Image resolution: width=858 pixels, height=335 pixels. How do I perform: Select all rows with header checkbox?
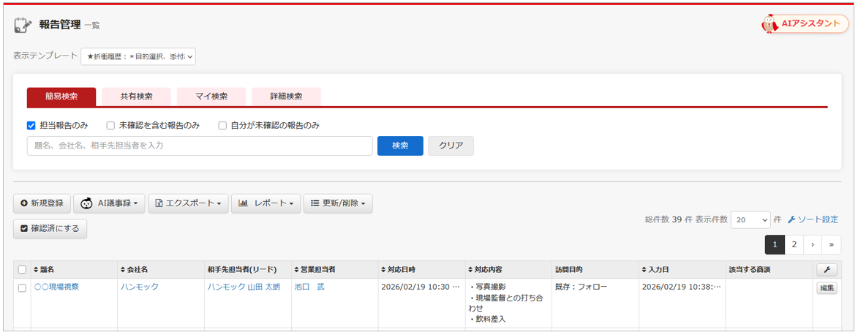[x=22, y=270]
